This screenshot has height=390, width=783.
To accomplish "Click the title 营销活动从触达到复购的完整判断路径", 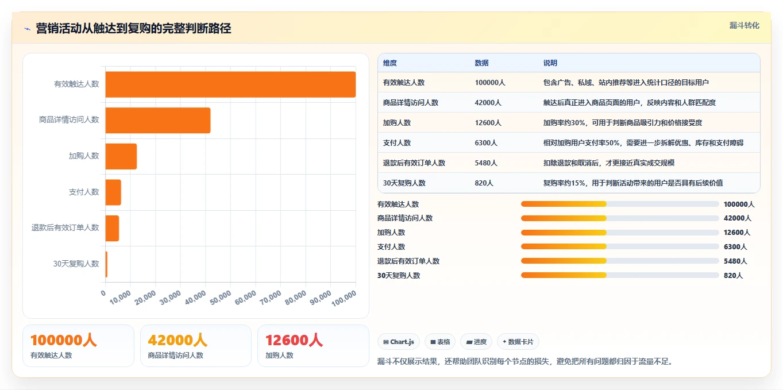I will tap(133, 28).
